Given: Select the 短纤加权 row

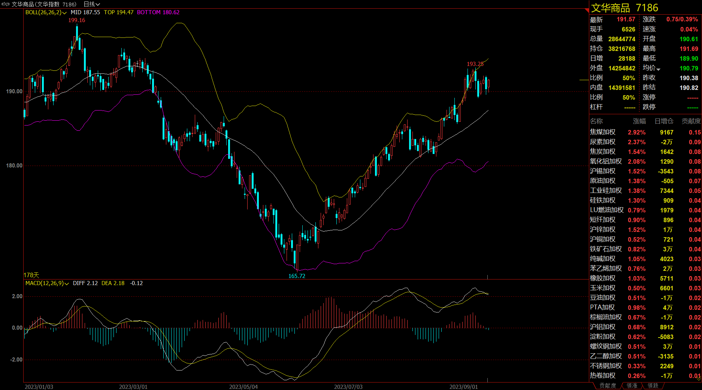Looking at the screenshot, I should tap(645, 220).
